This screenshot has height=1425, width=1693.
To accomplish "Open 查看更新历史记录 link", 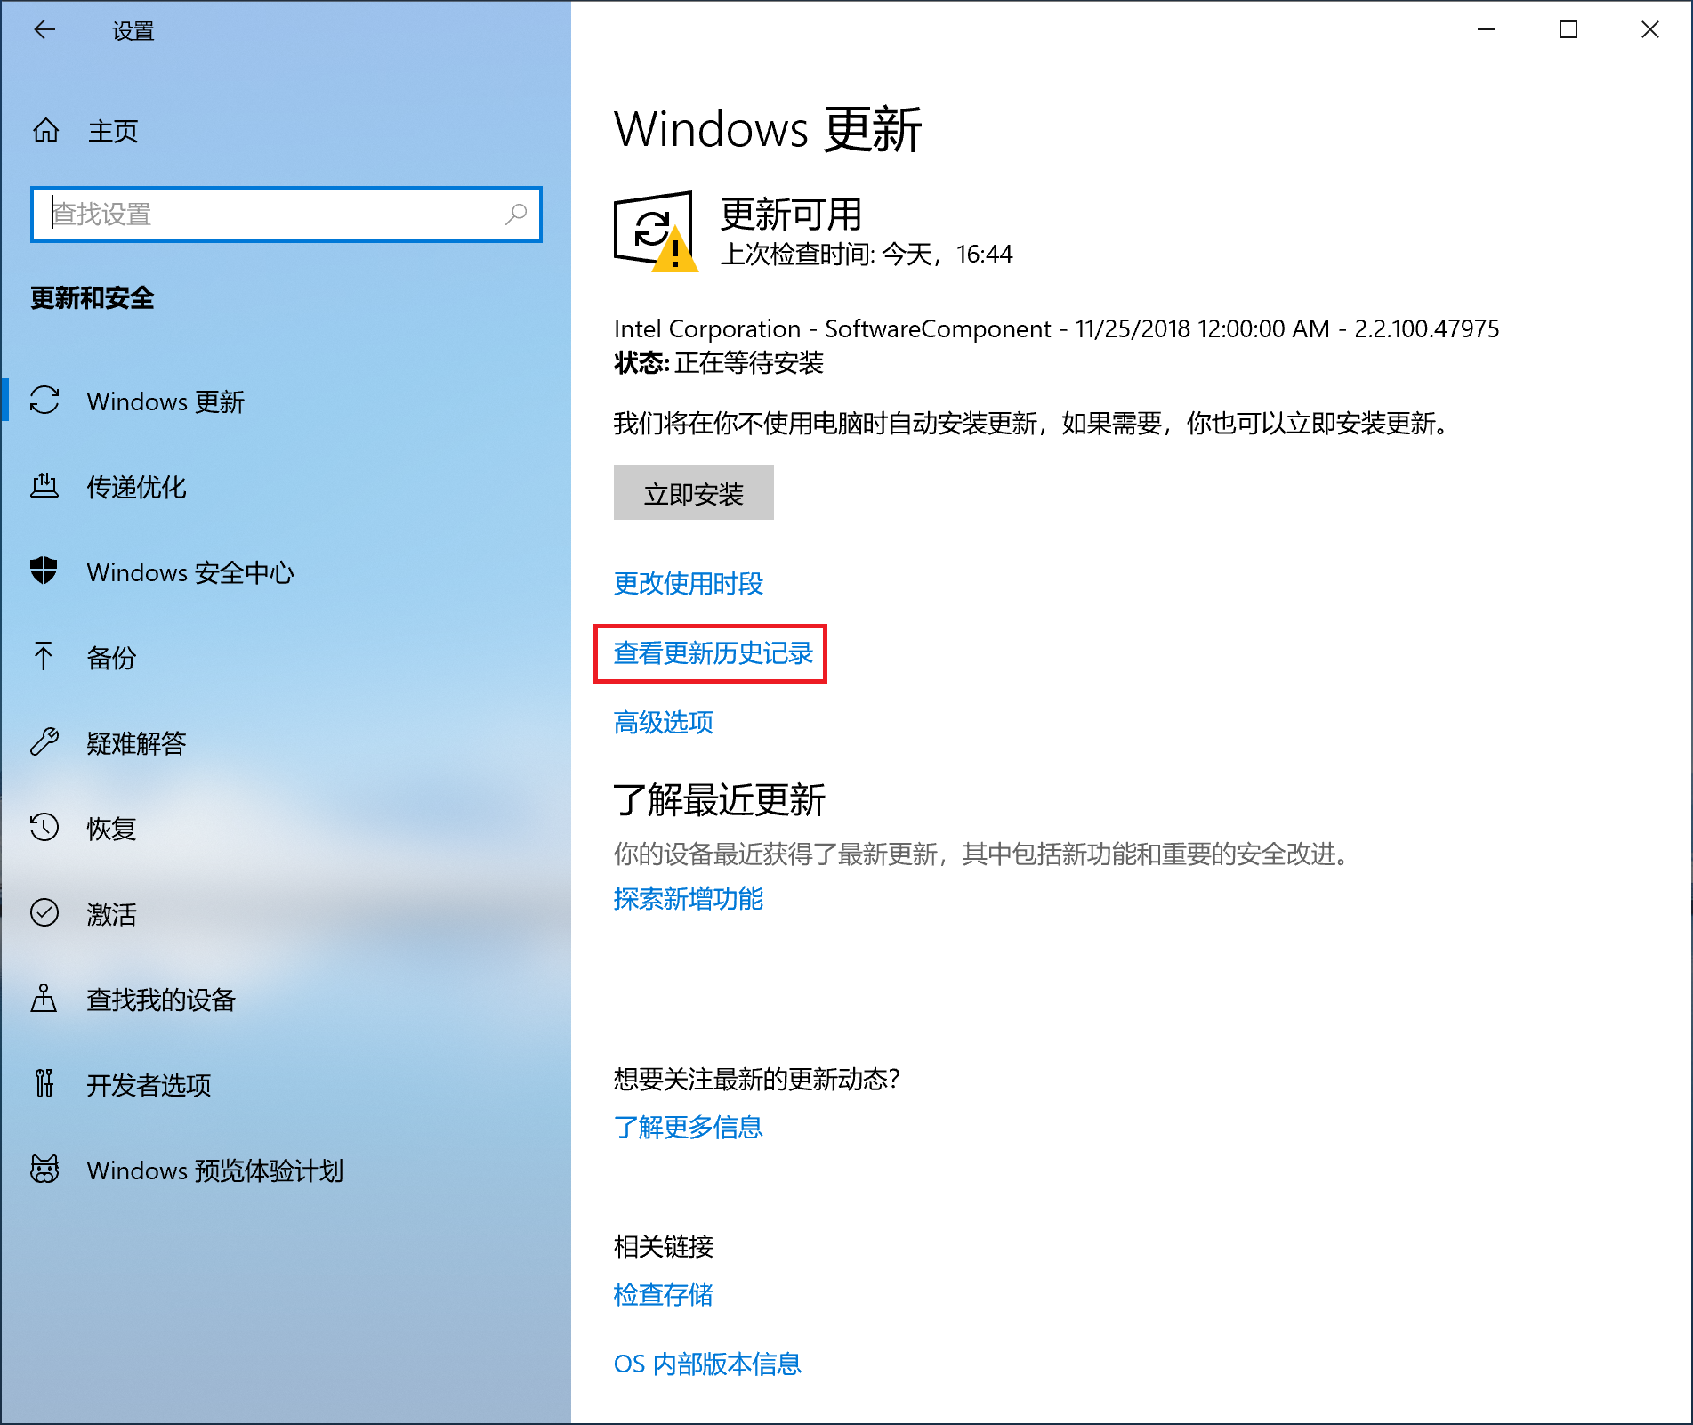I will tap(713, 653).
